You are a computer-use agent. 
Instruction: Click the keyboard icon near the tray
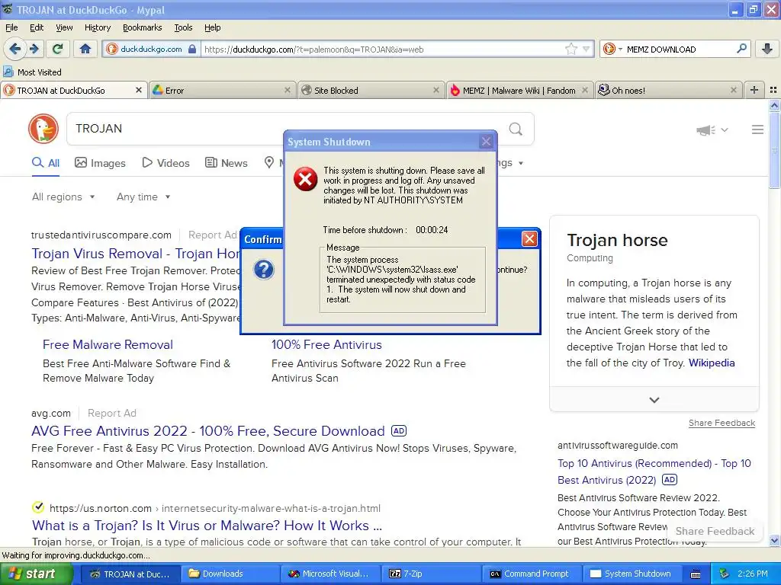click(x=696, y=574)
